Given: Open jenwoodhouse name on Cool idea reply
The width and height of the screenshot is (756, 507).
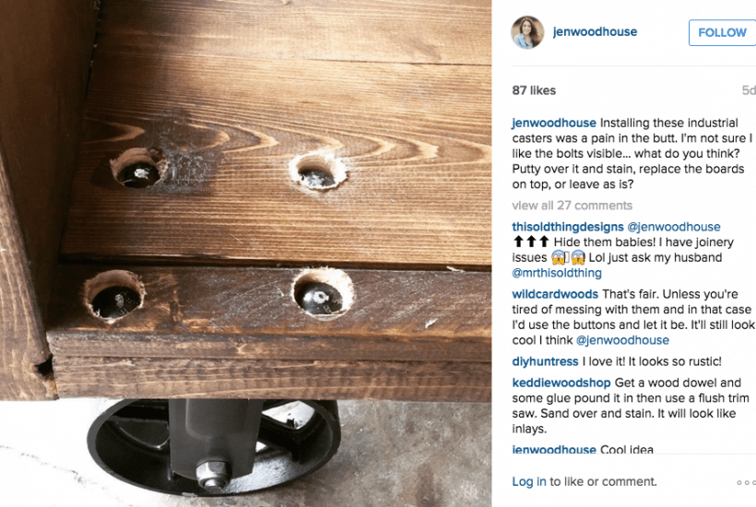Looking at the screenshot, I should [554, 450].
